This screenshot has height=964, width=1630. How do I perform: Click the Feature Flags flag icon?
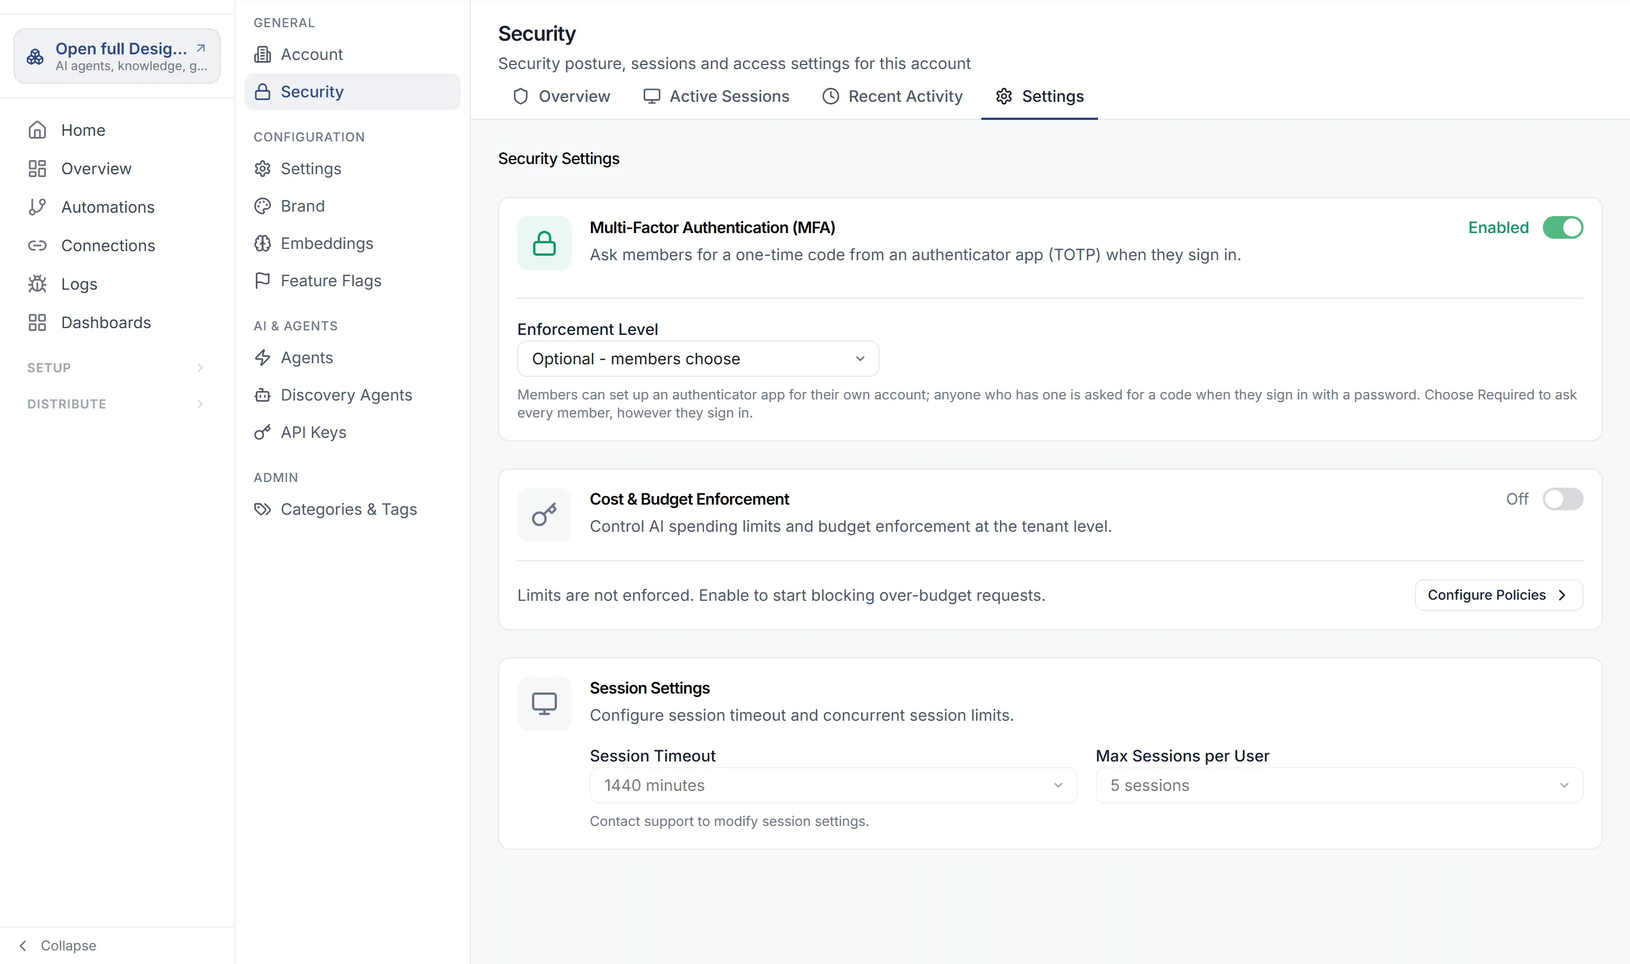263,281
